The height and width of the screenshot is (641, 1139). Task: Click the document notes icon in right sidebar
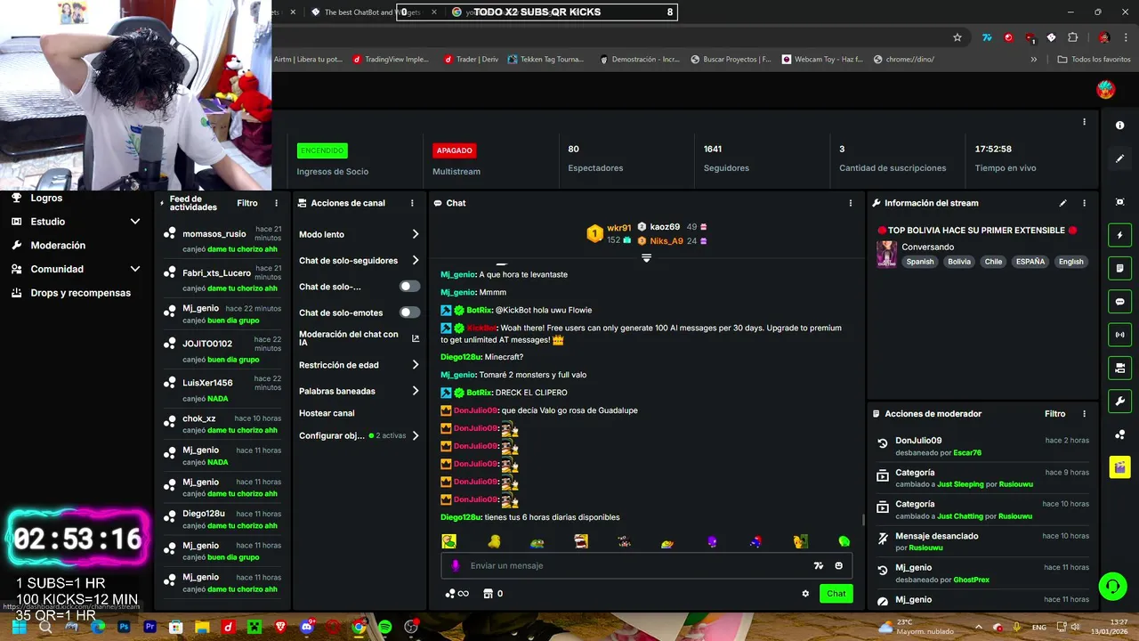coord(1119,268)
